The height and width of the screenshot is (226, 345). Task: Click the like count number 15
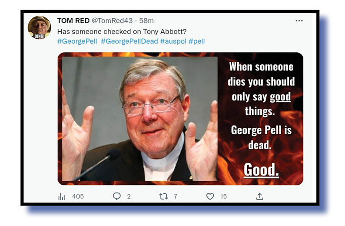(x=223, y=196)
